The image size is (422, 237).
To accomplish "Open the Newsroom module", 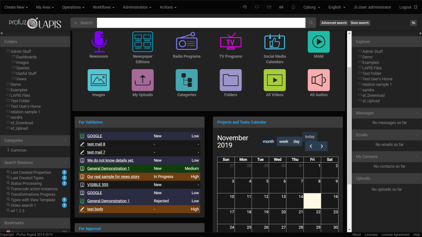I will (x=98, y=42).
